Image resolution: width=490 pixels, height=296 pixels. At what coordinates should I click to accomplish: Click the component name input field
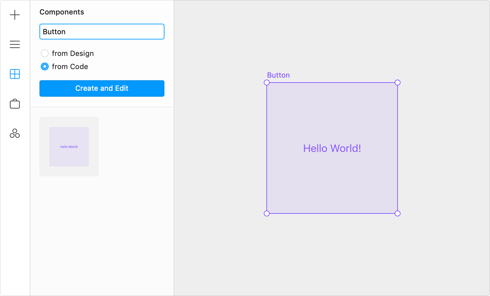click(102, 32)
